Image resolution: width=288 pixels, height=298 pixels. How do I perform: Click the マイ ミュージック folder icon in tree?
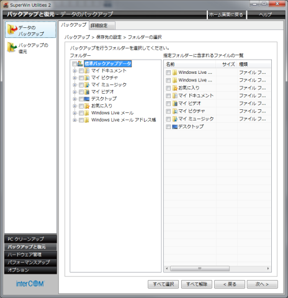tap(87, 85)
